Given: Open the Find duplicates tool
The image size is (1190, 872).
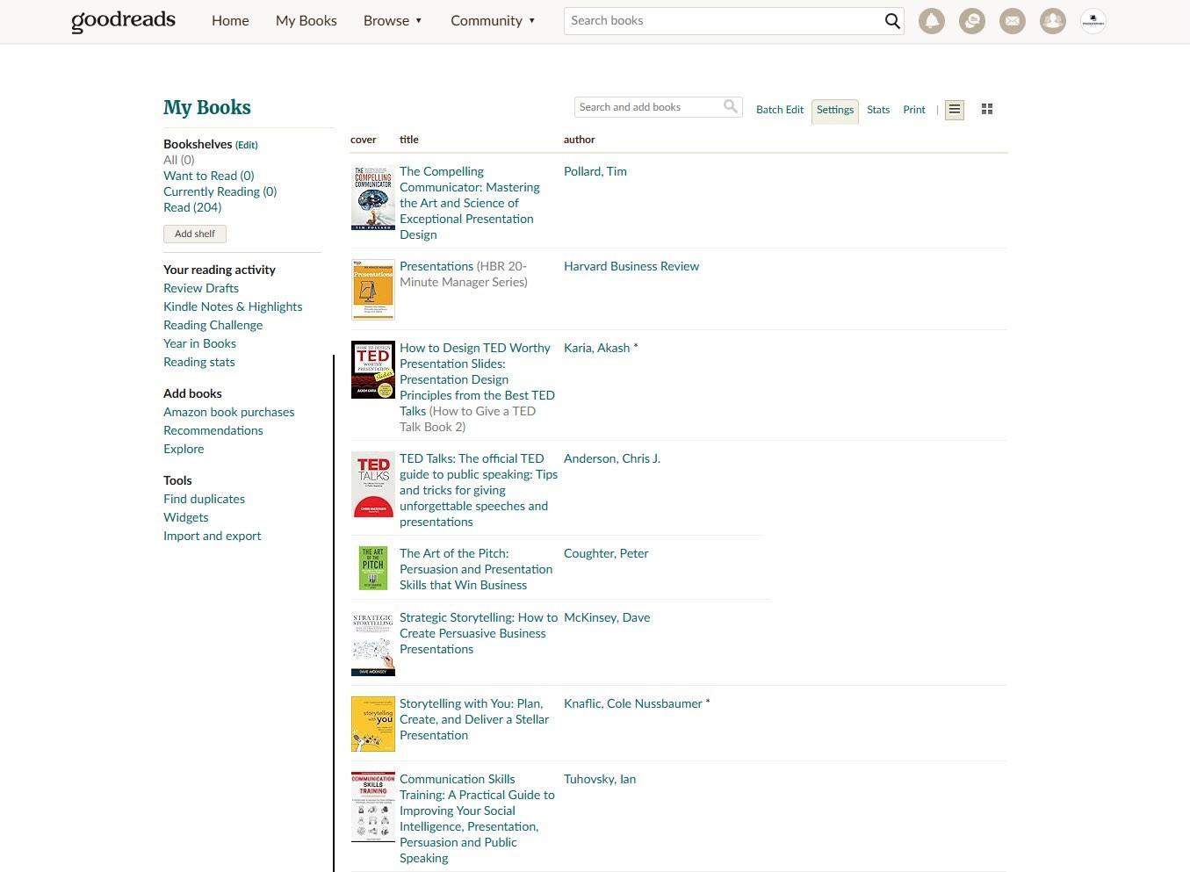Looking at the screenshot, I should 204,499.
